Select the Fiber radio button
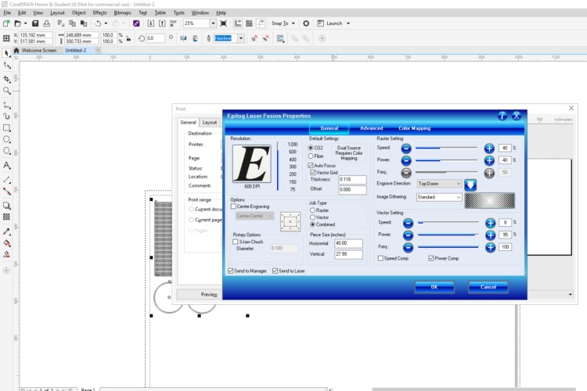This screenshot has height=391, width=587. [x=311, y=156]
